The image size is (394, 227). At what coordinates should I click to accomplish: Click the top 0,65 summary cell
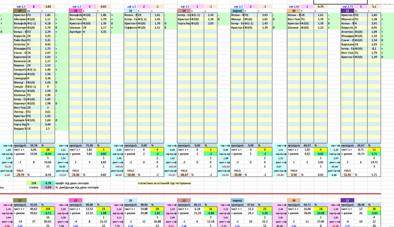[x=104, y=7]
